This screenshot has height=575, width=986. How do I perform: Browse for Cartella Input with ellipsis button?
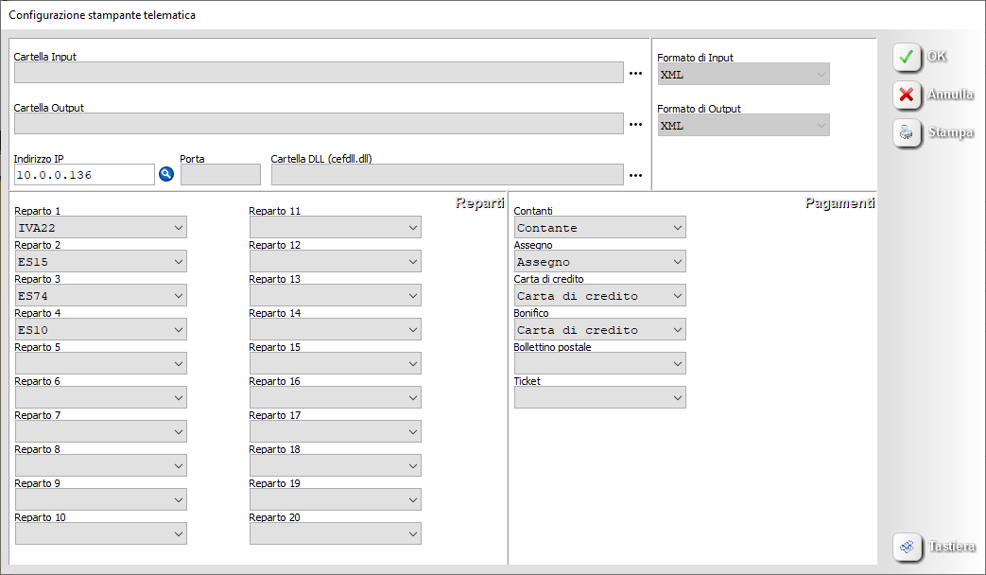635,73
